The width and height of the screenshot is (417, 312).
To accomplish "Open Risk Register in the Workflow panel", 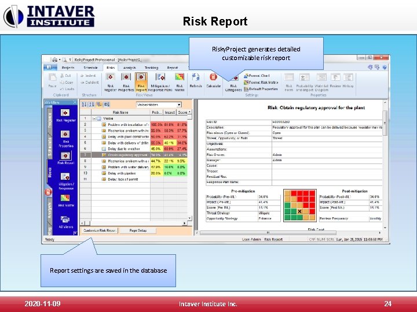I will coord(65,116).
